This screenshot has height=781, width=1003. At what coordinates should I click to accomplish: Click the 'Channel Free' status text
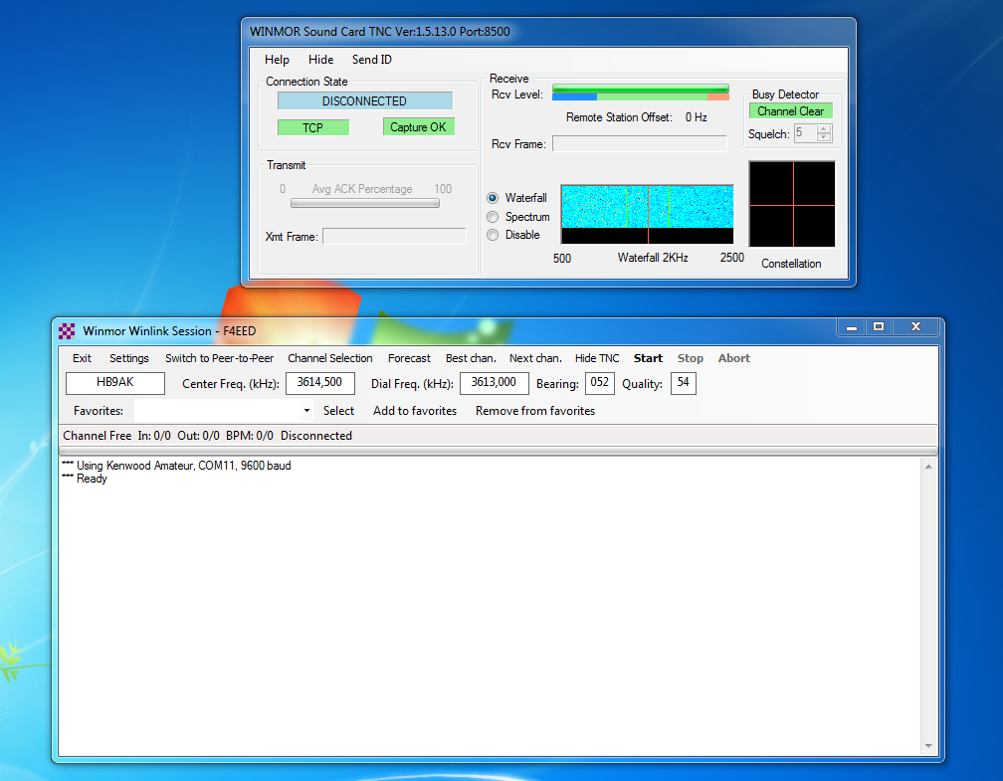[x=98, y=436]
